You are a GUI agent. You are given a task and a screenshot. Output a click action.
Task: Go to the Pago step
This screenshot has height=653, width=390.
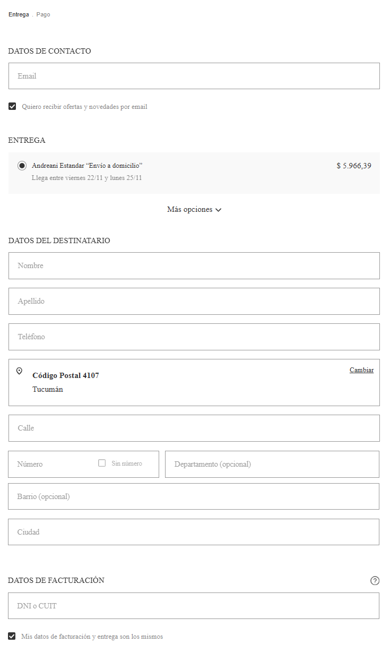coord(44,14)
